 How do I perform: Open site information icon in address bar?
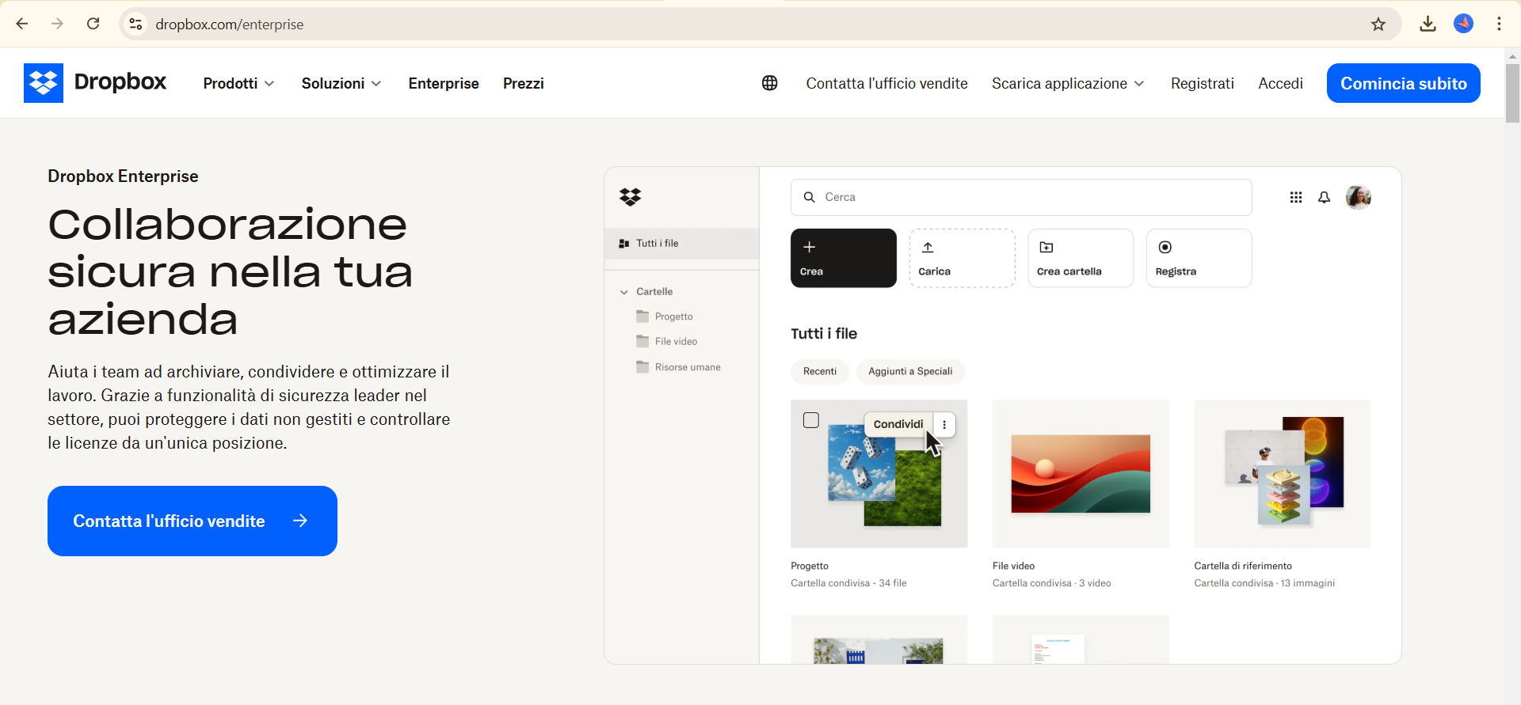[136, 25]
